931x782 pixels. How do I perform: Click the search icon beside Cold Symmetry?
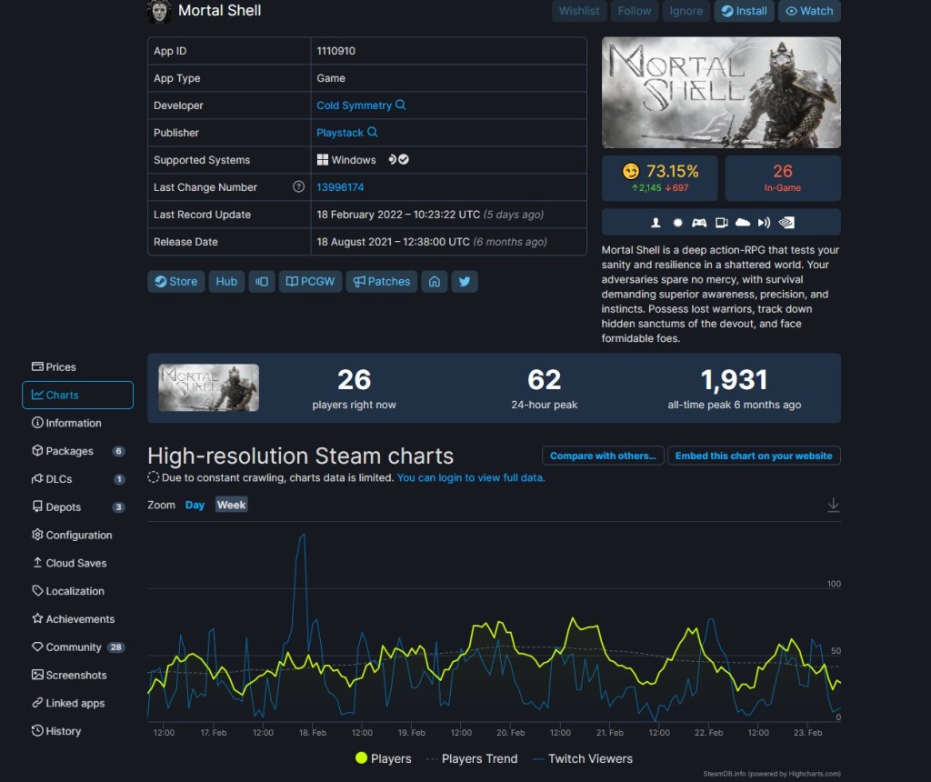(x=401, y=105)
